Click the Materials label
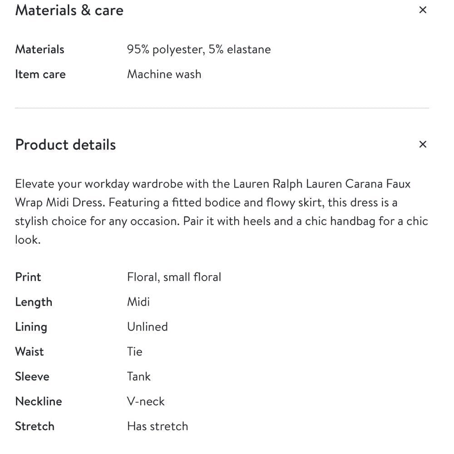The image size is (454, 454). tap(39, 49)
